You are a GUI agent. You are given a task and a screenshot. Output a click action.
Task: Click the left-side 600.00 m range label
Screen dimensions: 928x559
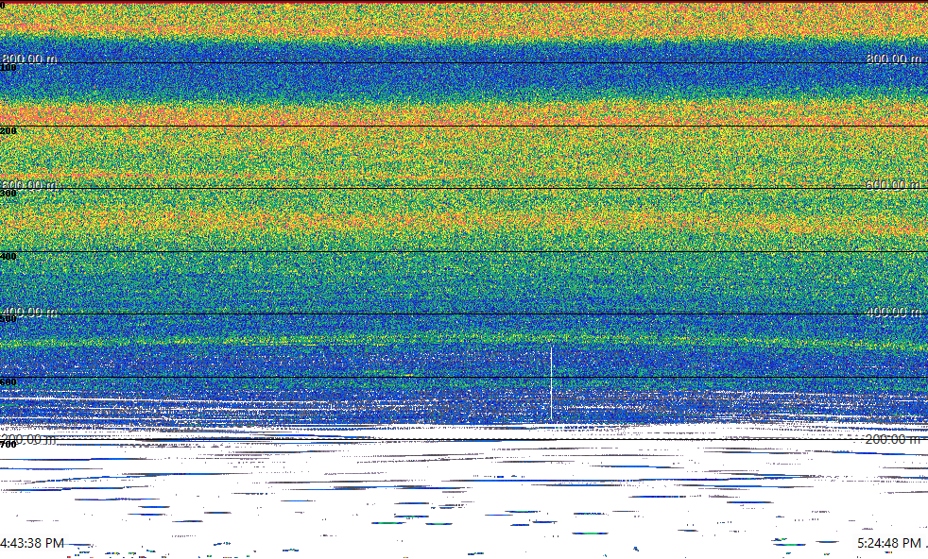click(29, 184)
